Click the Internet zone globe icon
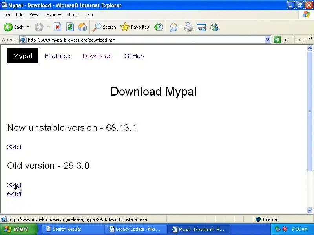Screen dimensions: 314x235 258,219
